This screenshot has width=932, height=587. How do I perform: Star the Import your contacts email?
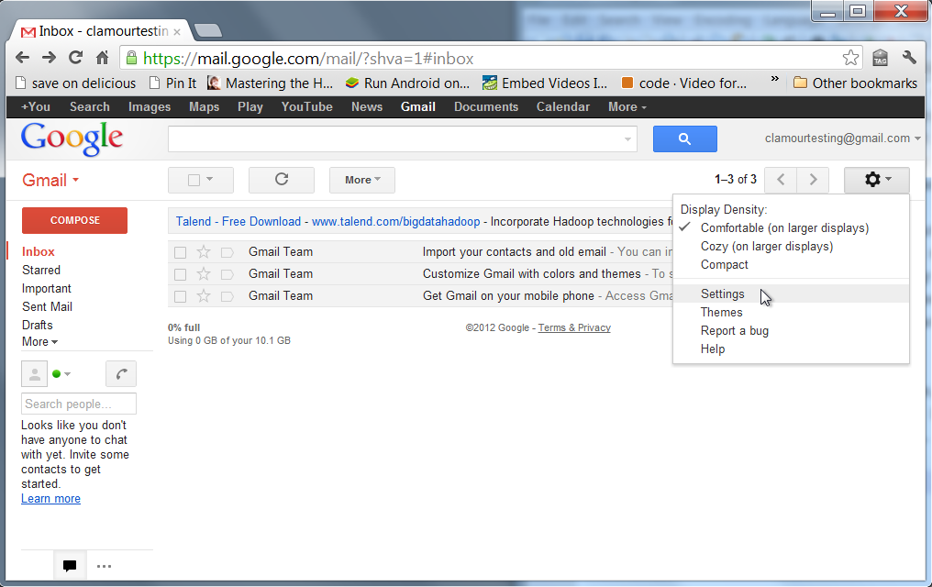click(x=204, y=252)
